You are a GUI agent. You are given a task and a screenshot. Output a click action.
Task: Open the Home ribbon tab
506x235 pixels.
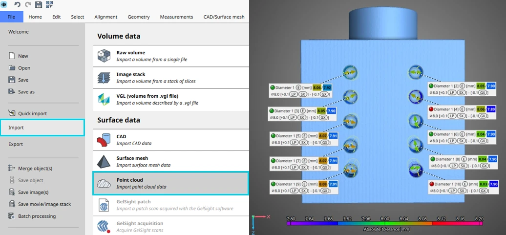(x=35, y=17)
